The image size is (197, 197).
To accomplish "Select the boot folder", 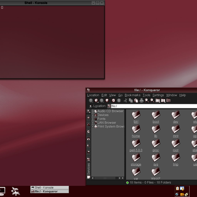I will pos(156,117).
